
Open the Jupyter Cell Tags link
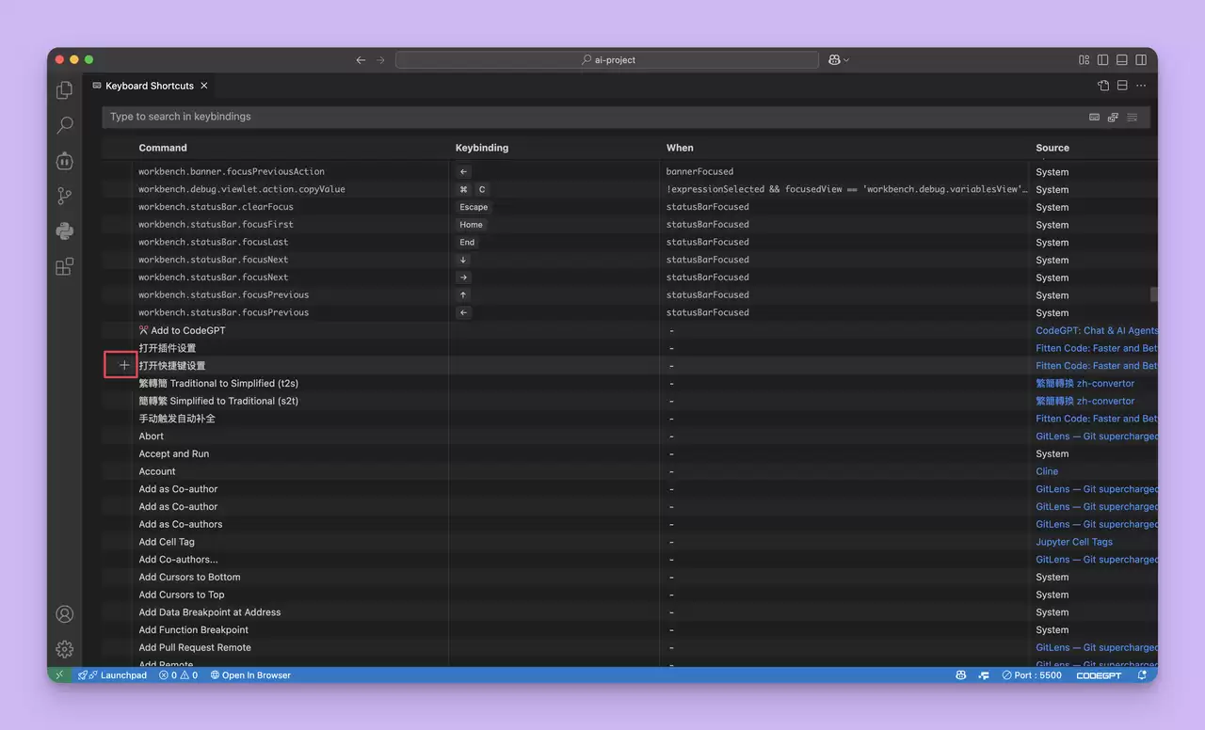(1074, 542)
